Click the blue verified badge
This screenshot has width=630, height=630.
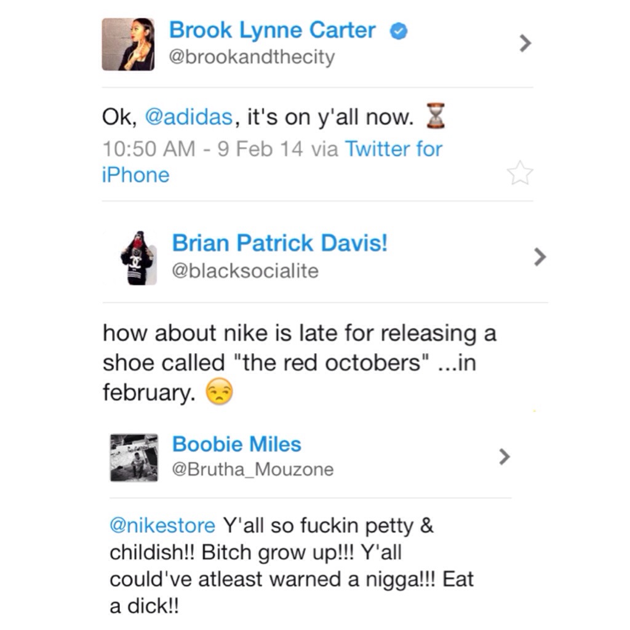click(399, 31)
